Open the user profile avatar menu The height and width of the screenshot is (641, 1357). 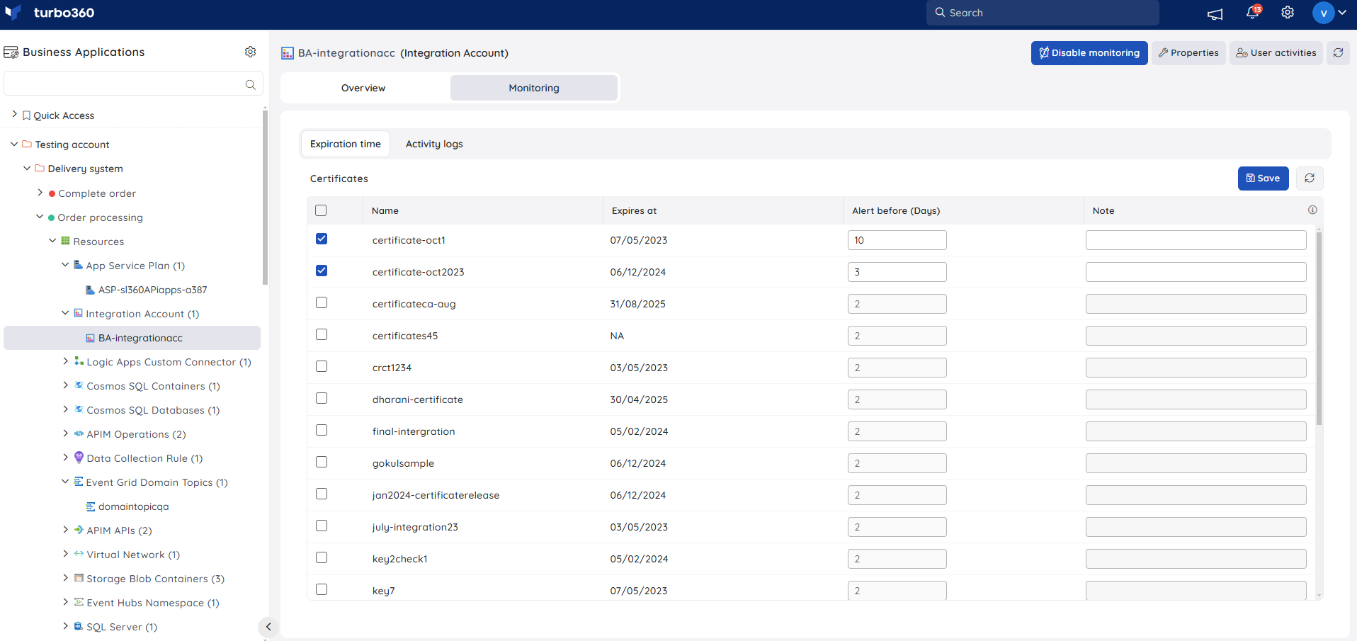(x=1323, y=13)
